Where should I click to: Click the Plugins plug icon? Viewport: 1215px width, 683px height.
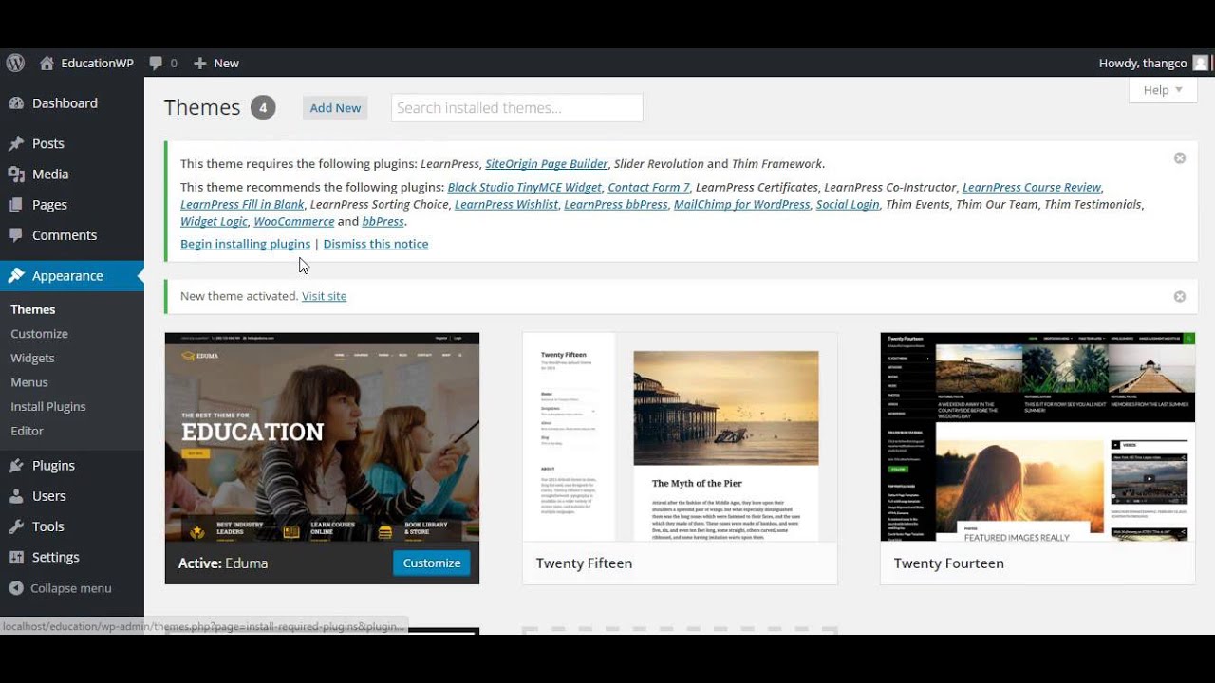pyautogui.click(x=16, y=466)
